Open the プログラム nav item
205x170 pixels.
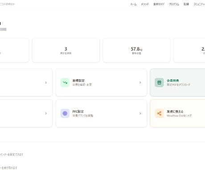pyautogui.click(x=174, y=4)
